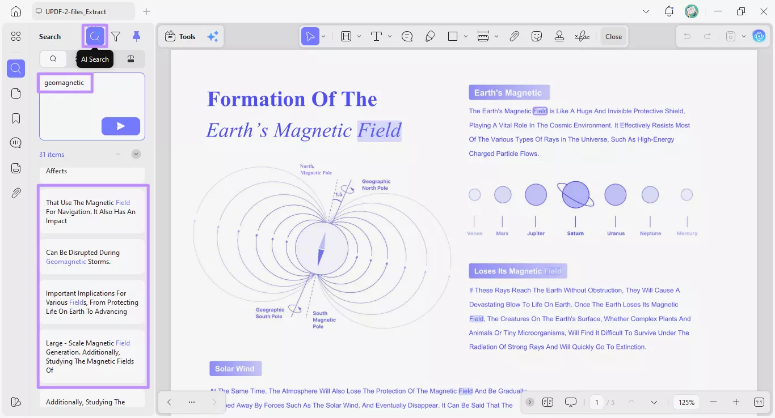Open result 'Can Be Disrupted During Geomagnetic Storms'
The height and width of the screenshot is (418, 775).
coord(92,257)
